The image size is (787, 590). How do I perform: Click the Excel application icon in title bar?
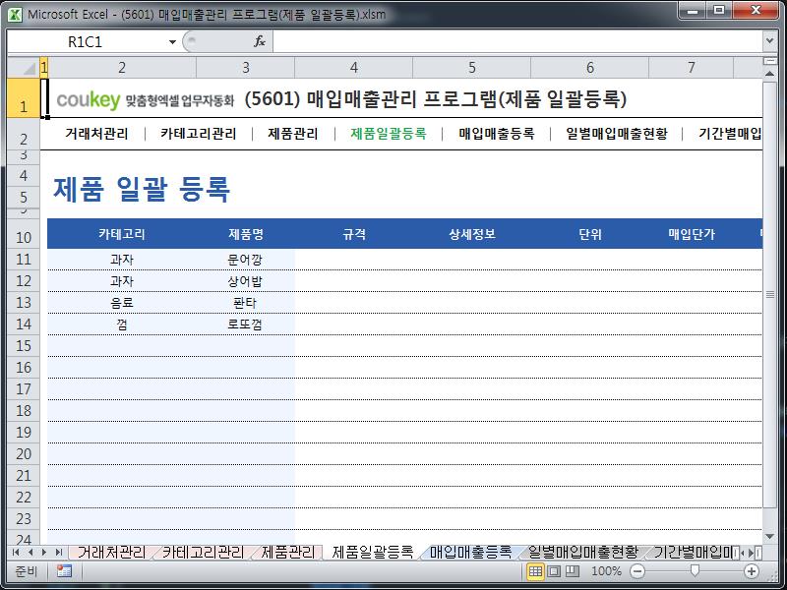[x=15, y=14]
